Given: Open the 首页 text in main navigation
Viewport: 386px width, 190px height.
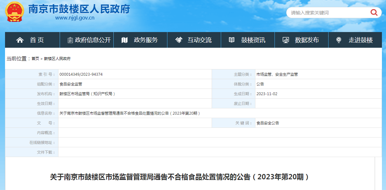Looking at the screenshot, I should point(37,40).
